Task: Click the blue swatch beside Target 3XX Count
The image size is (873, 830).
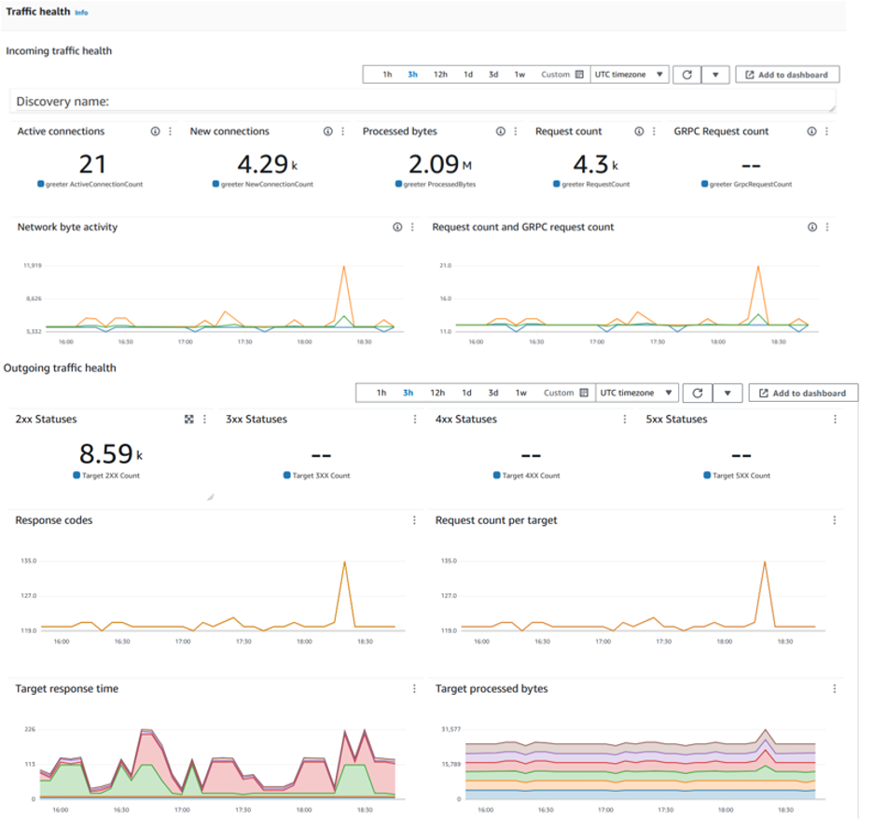Action: point(288,475)
